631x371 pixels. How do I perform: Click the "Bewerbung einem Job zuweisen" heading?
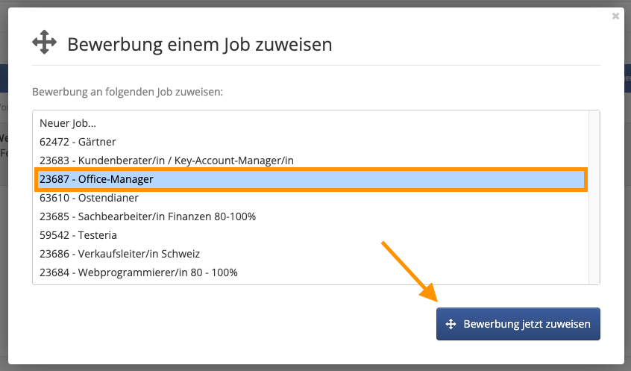[x=200, y=44]
